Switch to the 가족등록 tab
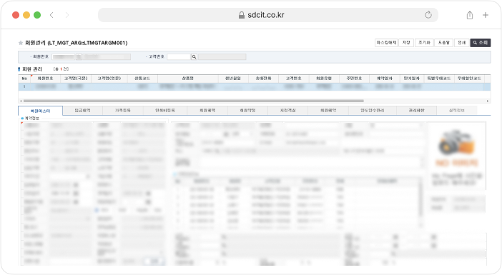The image size is (502, 275). point(122,110)
